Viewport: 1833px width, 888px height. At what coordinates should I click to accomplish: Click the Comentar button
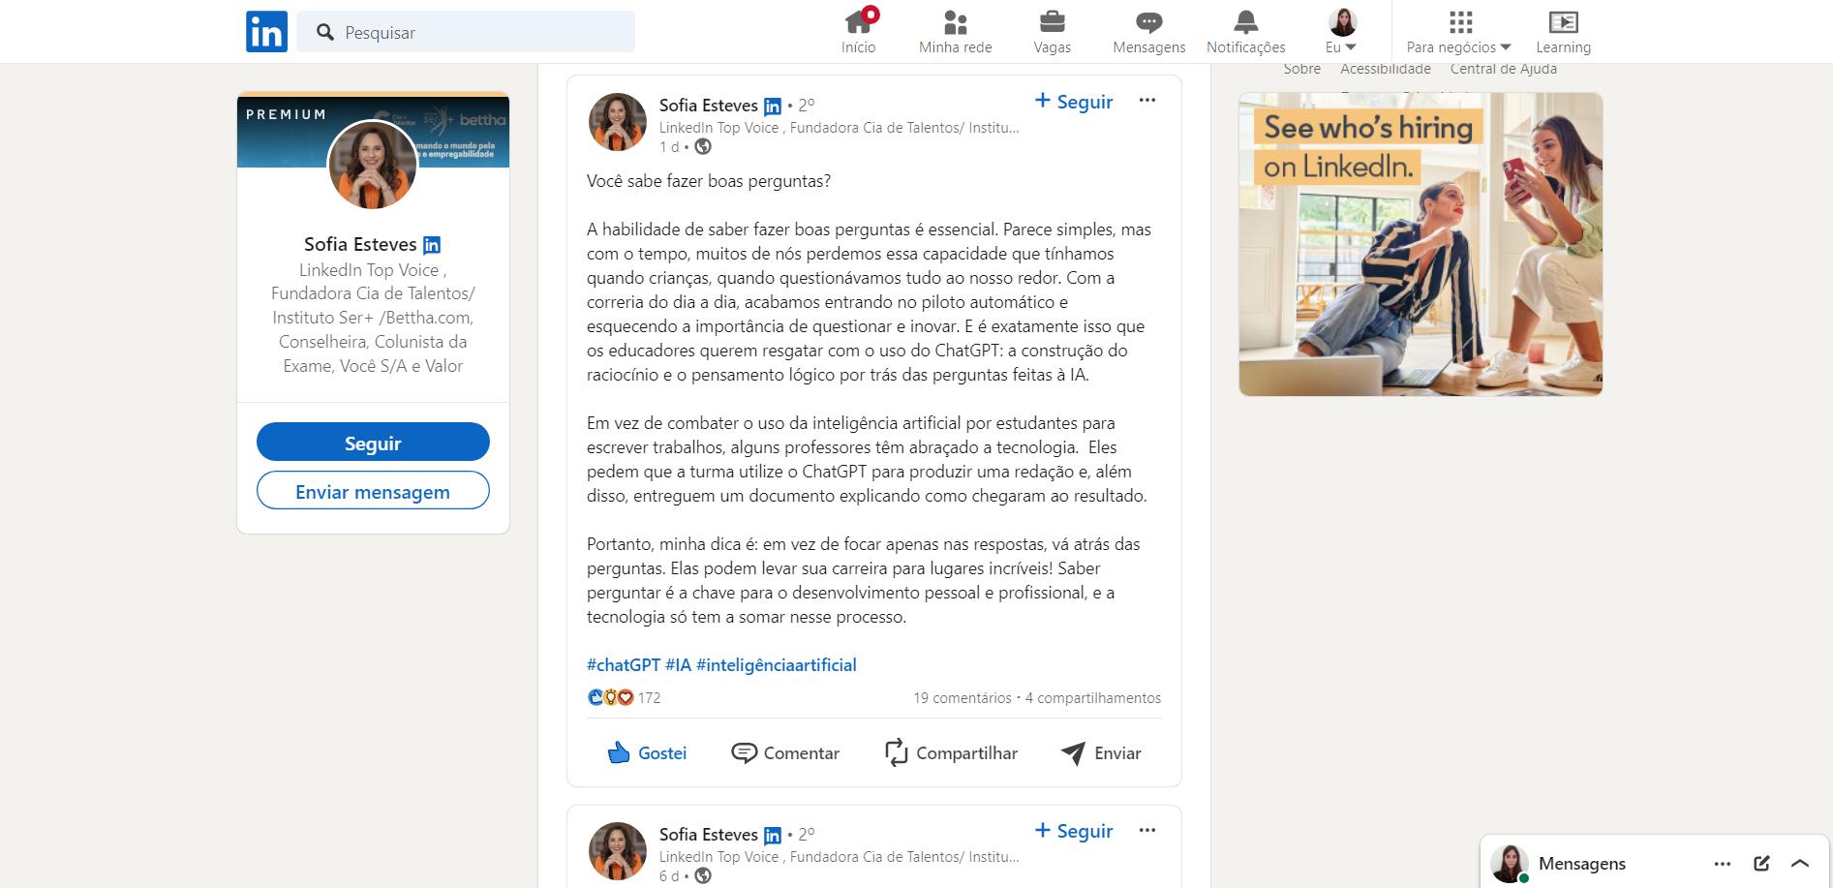click(785, 752)
